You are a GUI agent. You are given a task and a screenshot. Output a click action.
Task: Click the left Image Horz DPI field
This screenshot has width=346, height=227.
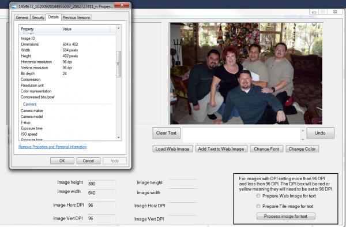pos(101,205)
